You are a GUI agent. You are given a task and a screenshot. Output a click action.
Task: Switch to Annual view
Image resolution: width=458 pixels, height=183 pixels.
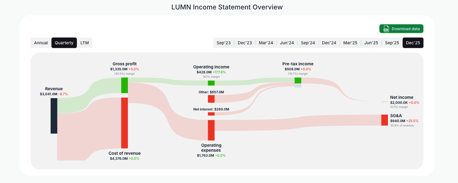pyautogui.click(x=41, y=43)
